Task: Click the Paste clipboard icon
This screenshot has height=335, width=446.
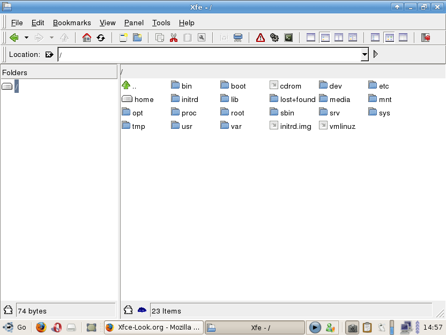Action: point(188,38)
